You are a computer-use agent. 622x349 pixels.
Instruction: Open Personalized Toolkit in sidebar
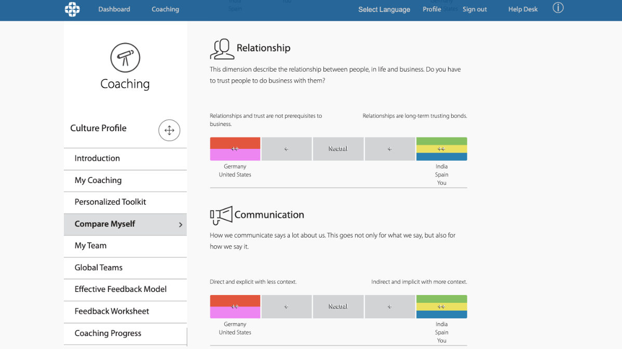(x=110, y=202)
